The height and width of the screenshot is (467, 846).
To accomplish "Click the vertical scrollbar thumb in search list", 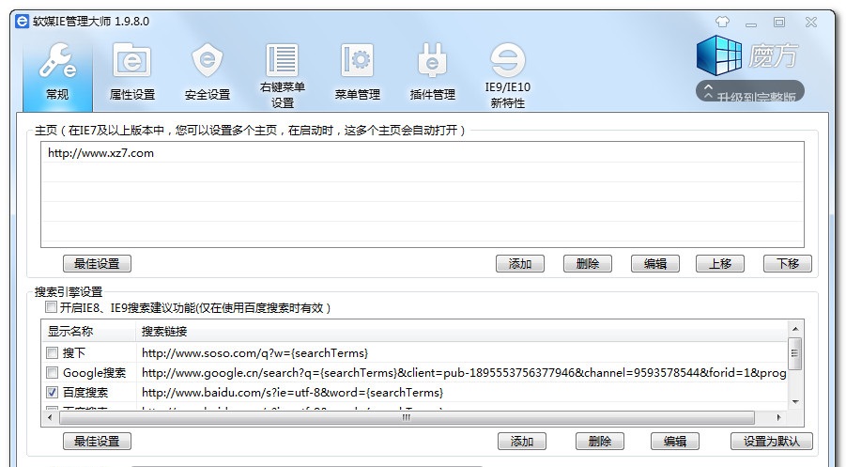I will 794,353.
